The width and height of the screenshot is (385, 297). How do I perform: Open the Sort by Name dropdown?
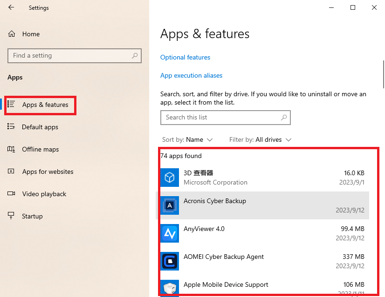187,139
